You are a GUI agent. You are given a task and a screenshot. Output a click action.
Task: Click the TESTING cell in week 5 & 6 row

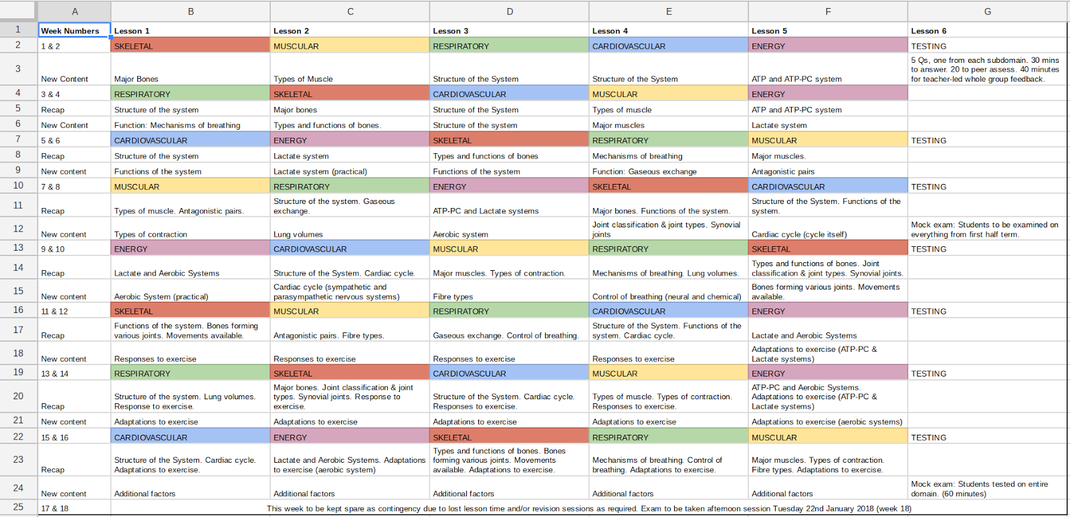[987, 140]
